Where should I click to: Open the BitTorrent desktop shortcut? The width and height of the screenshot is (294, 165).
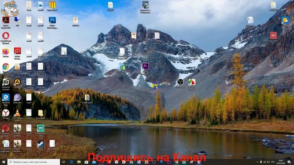point(17,98)
